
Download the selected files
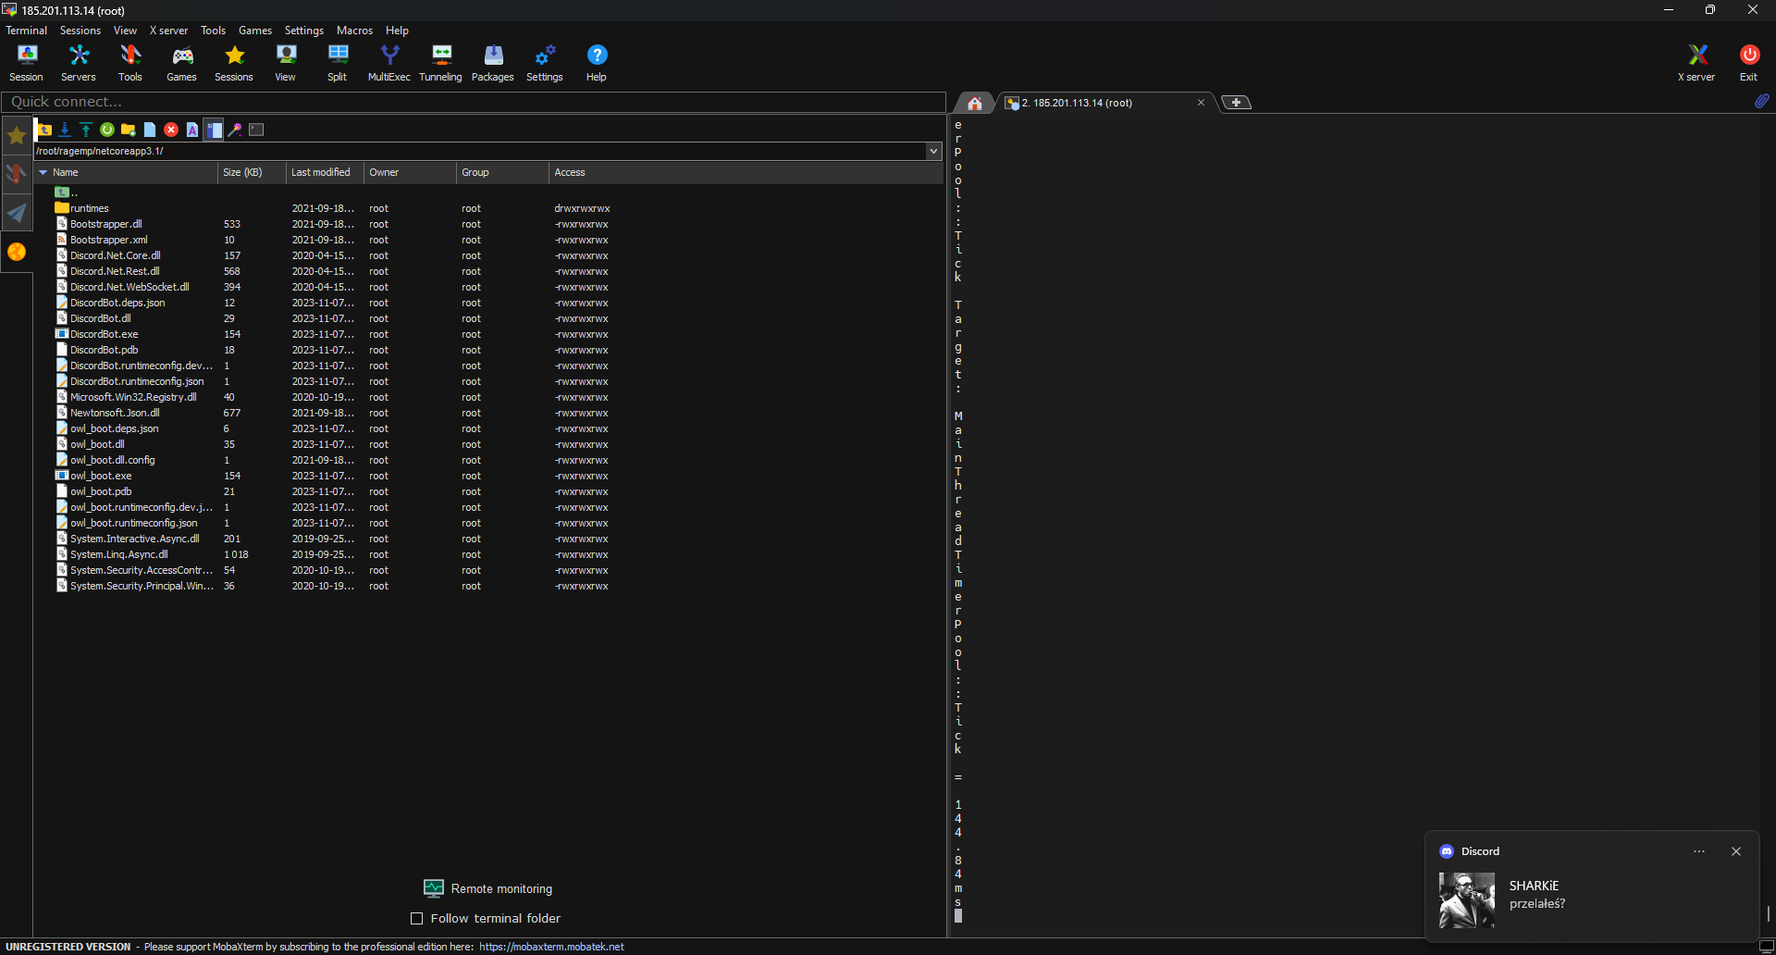click(x=64, y=130)
